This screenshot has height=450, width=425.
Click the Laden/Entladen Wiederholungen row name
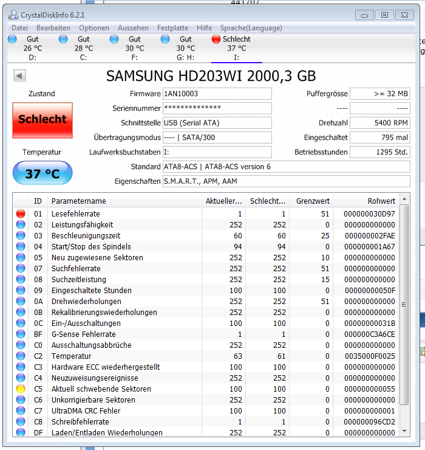point(107,432)
